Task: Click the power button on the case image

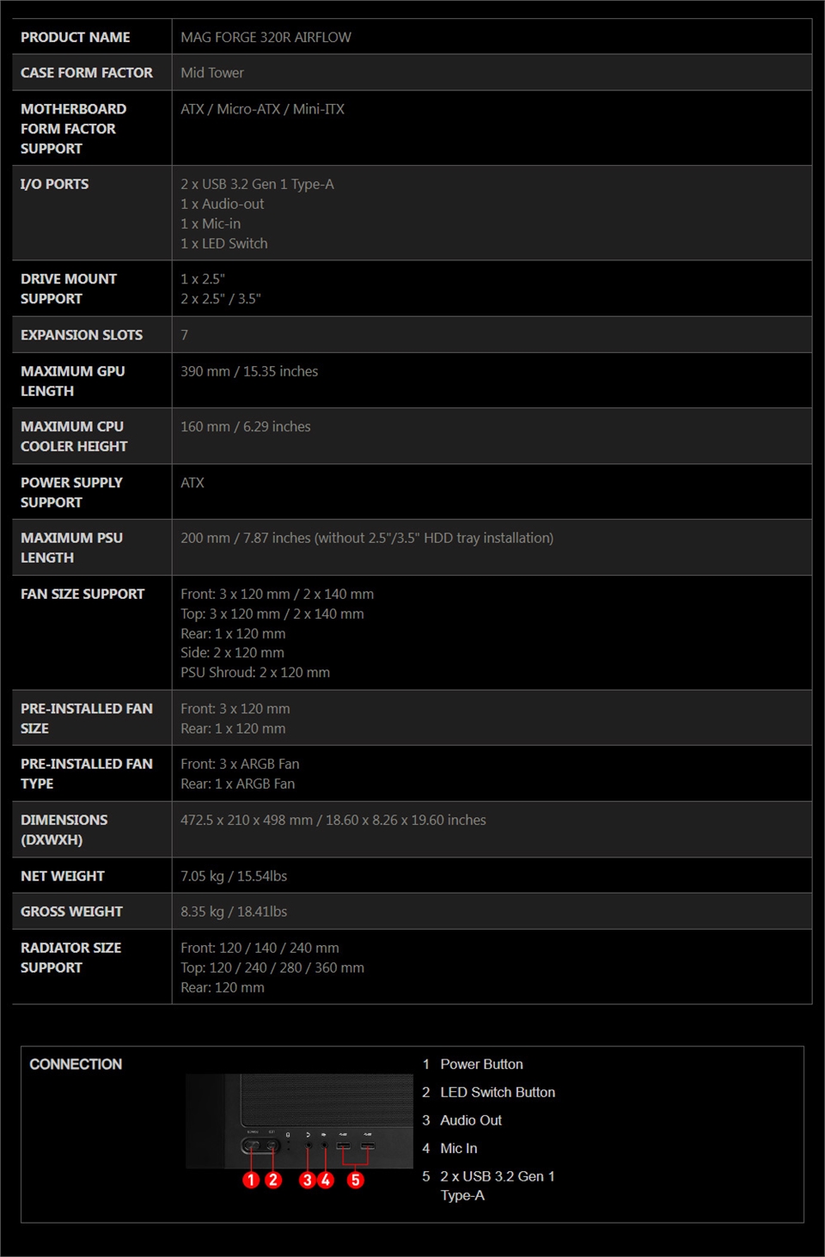Action: click(252, 1146)
